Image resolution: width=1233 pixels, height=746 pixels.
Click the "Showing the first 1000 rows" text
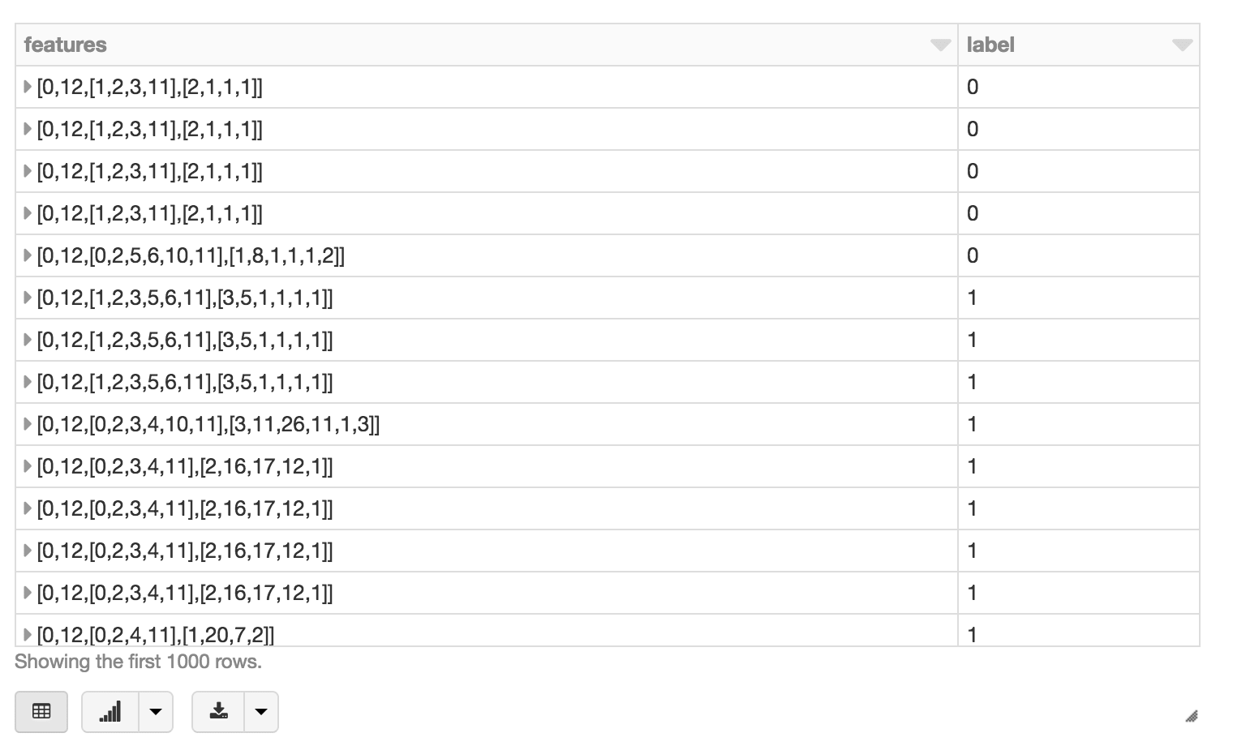pos(138,662)
